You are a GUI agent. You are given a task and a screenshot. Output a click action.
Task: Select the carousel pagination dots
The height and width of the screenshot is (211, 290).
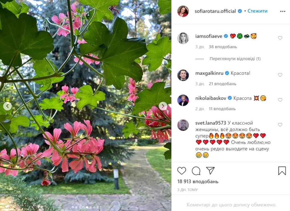click(x=86, y=207)
